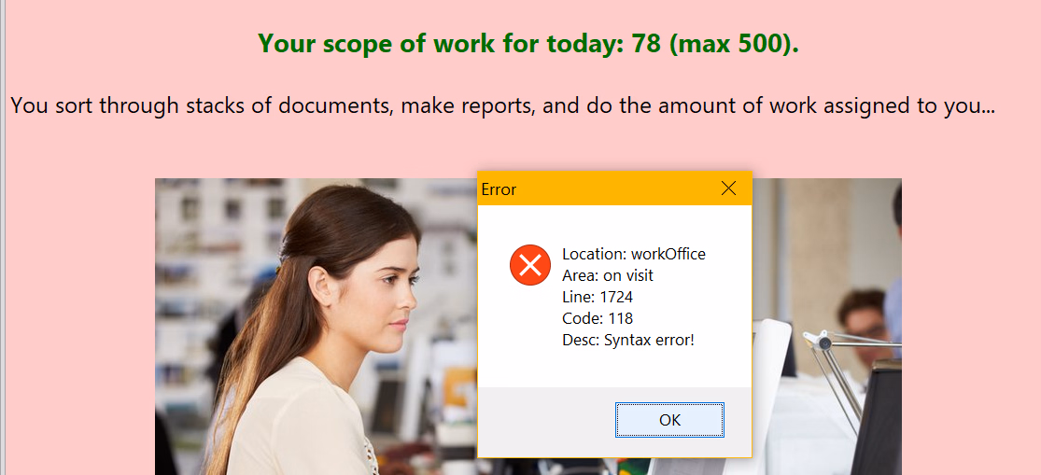
Task: Click the red error icon in dialog
Action: pyautogui.click(x=529, y=265)
